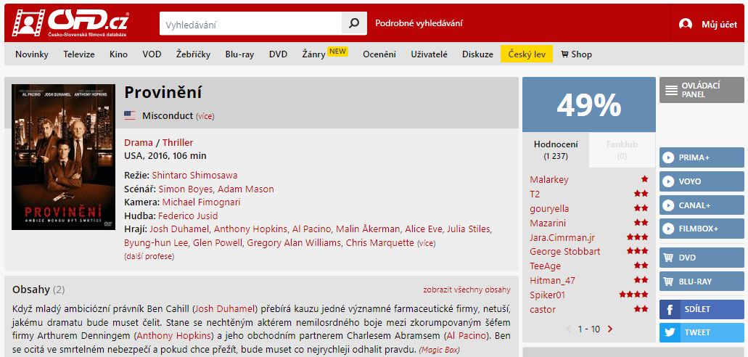This screenshot has height=357, width=748.
Task: Open the Drama genre link
Action: point(139,142)
